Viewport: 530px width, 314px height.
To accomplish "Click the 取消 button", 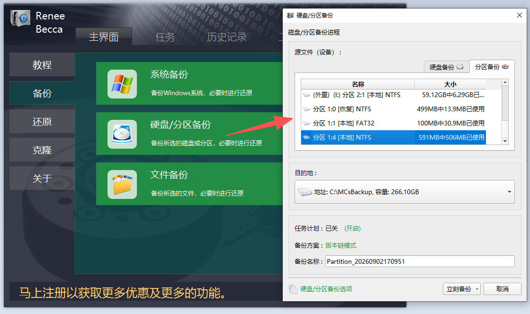I will (502, 289).
